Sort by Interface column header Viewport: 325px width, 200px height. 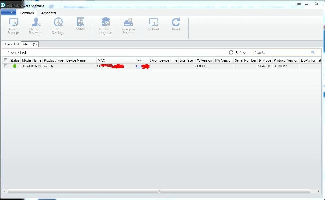click(x=186, y=60)
